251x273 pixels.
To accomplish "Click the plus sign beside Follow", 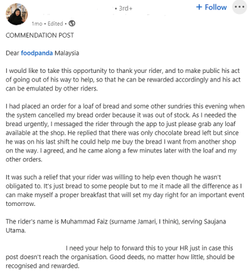I will (x=199, y=7).
